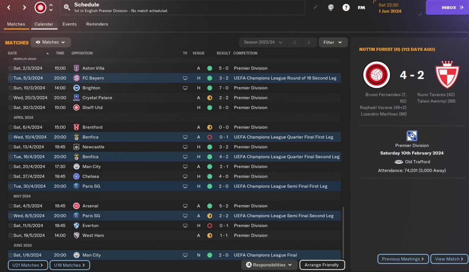Click the Premier Division competition logo in side panel
The height and width of the screenshot is (272, 469).
(x=412, y=136)
